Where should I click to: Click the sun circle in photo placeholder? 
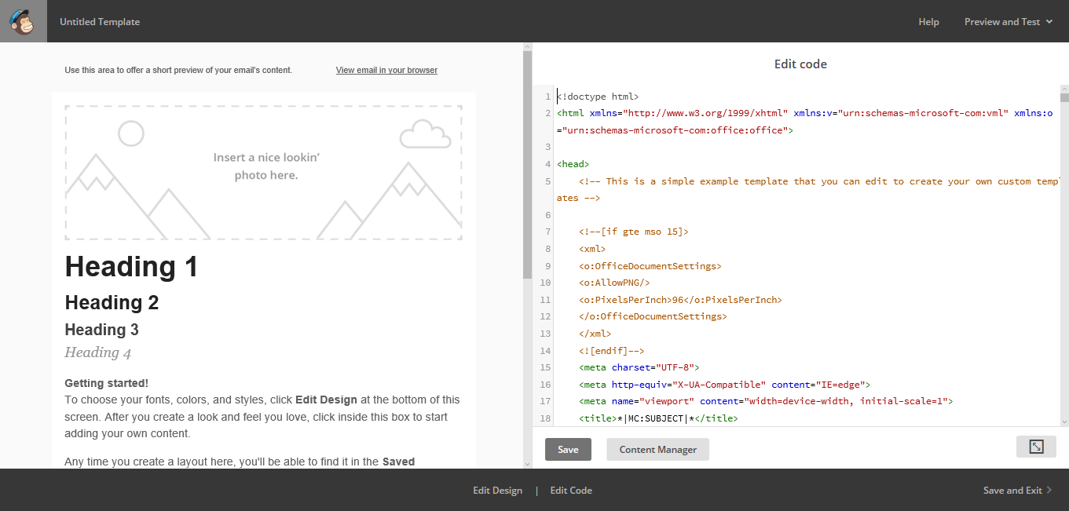[131, 133]
